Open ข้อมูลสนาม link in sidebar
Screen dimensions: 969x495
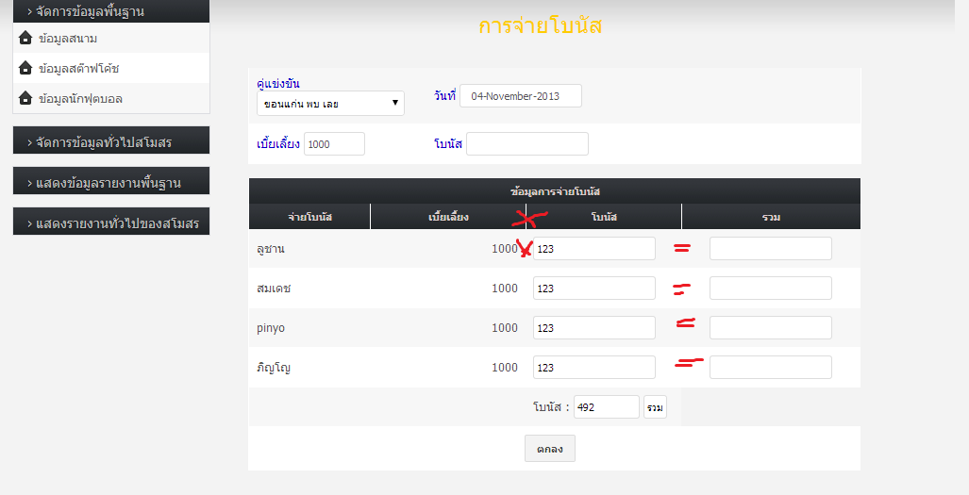click(68, 39)
